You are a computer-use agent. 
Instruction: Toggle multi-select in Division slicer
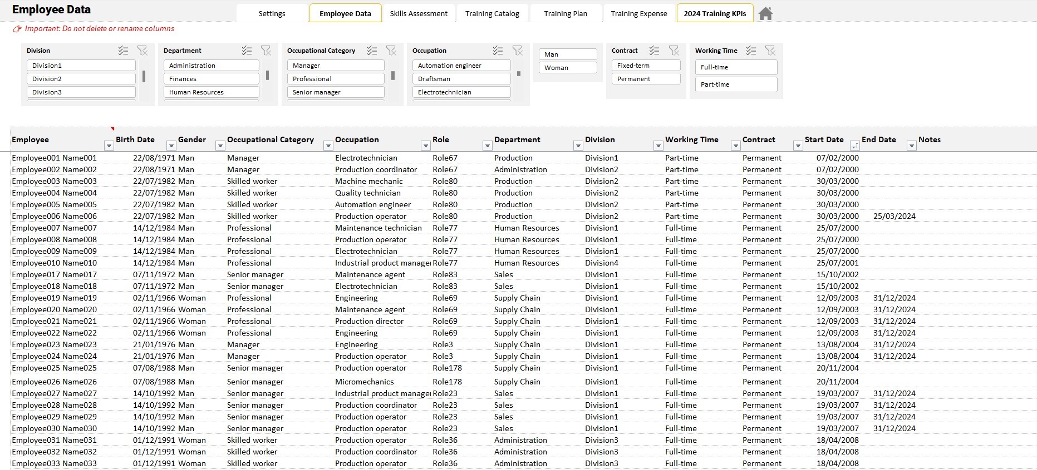[x=124, y=51]
